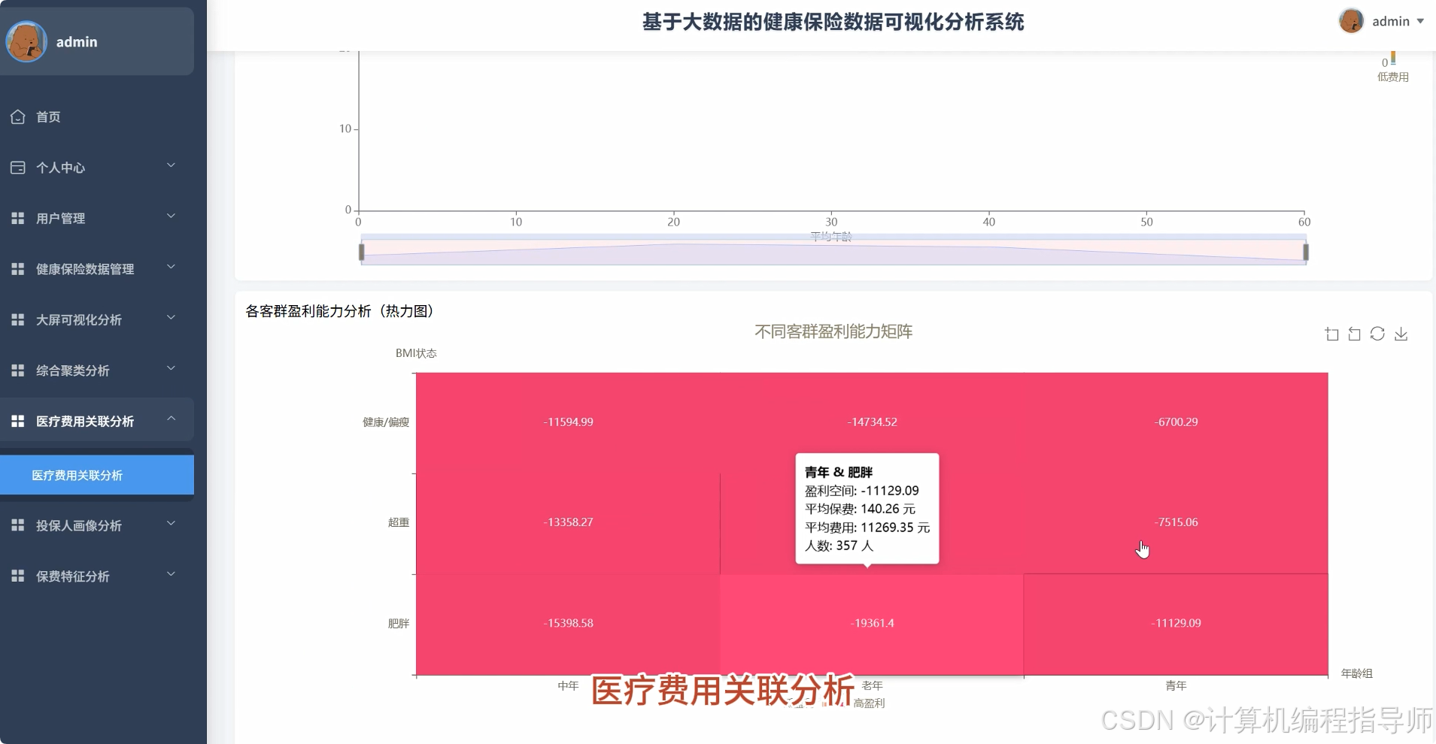Download the heatmap chart as an image
Image resolution: width=1436 pixels, height=744 pixels.
[1401, 334]
